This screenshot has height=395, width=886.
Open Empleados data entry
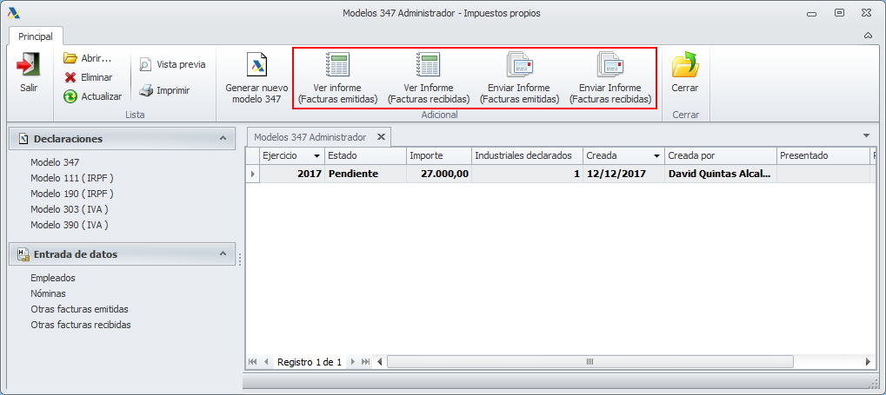53,278
